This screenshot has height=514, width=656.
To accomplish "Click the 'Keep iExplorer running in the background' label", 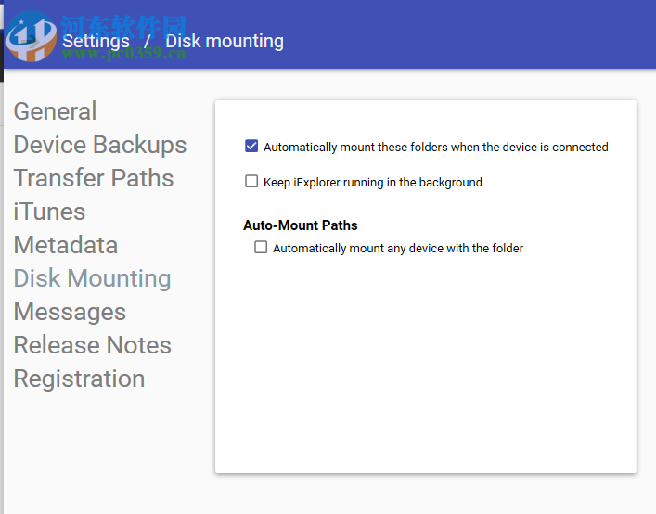I will pyautogui.click(x=373, y=183).
